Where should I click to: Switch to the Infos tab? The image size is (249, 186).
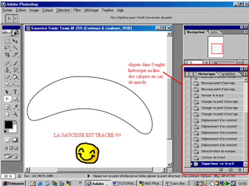214,32
